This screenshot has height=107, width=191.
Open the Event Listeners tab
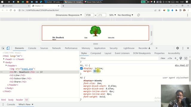pyautogui.click(x=122, y=53)
